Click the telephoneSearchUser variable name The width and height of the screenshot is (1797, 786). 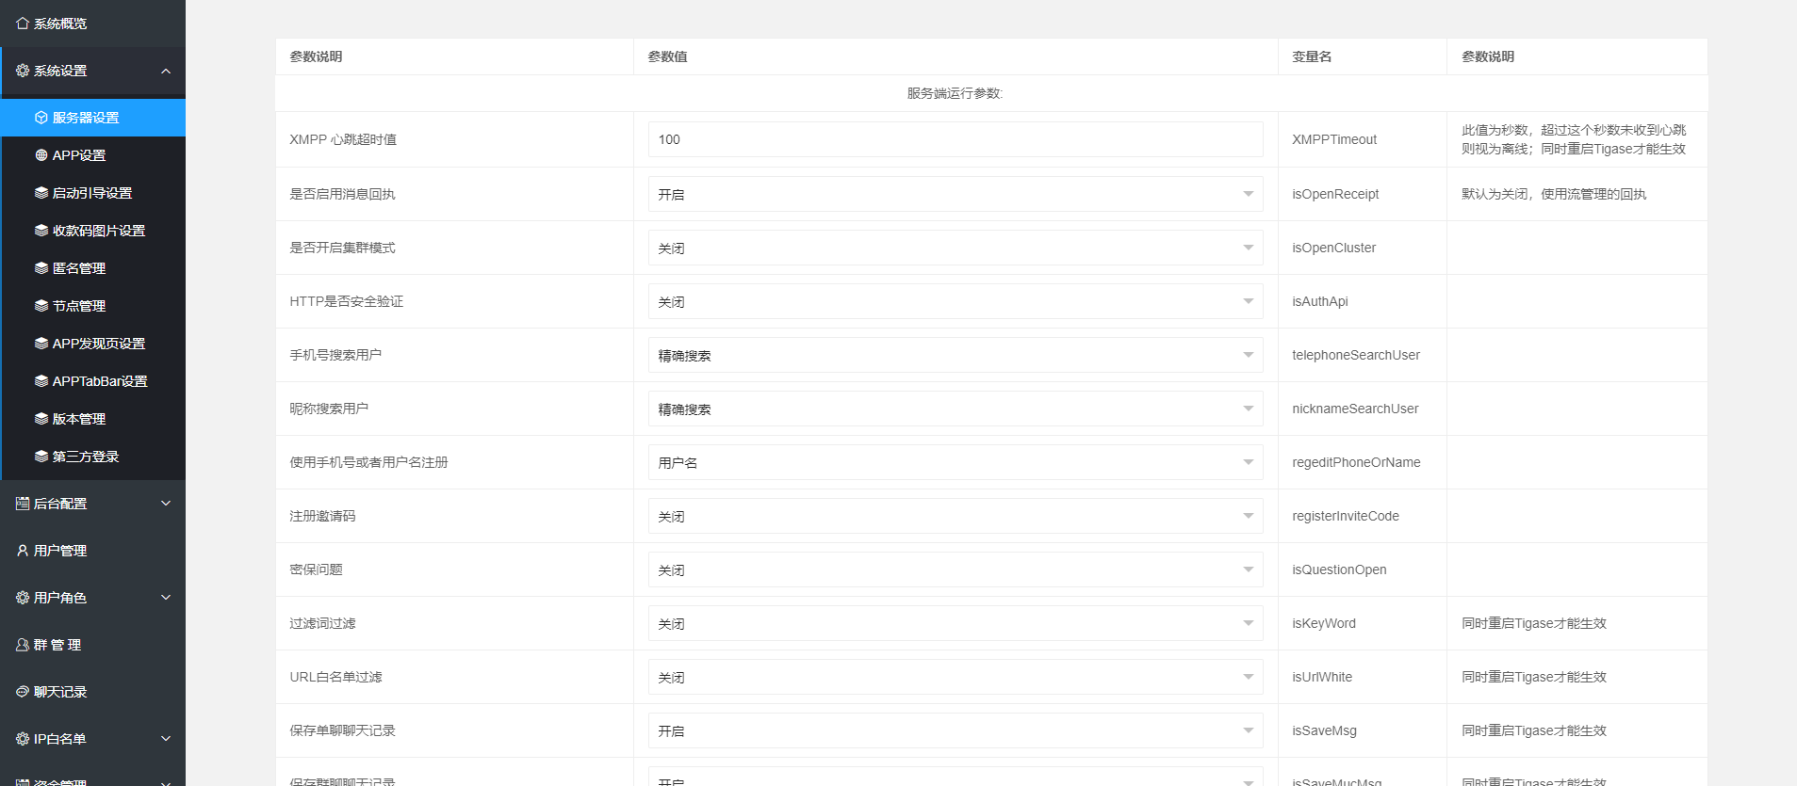pyautogui.click(x=1356, y=355)
